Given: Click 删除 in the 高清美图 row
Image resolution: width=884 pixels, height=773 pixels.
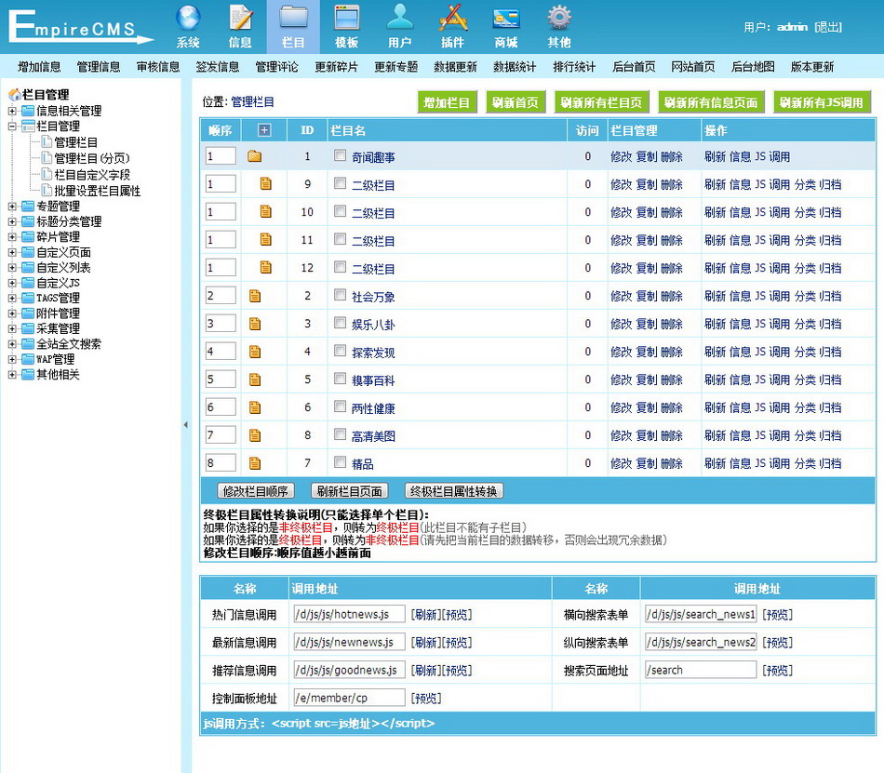Looking at the screenshot, I should [x=672, y=435].
